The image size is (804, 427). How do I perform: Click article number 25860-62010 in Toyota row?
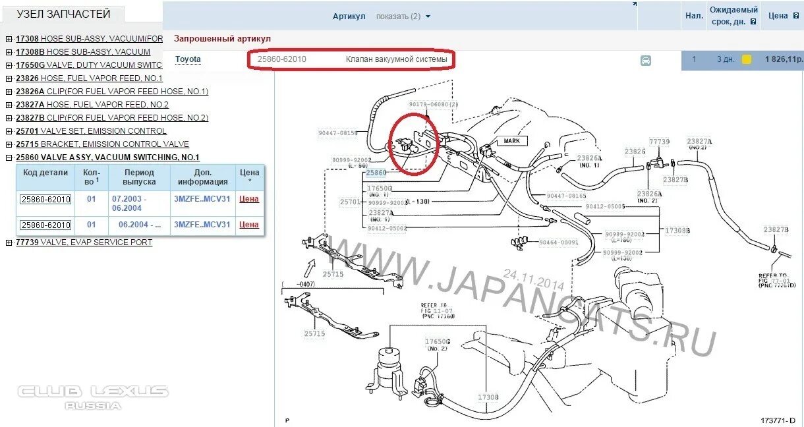coord(282,59)
